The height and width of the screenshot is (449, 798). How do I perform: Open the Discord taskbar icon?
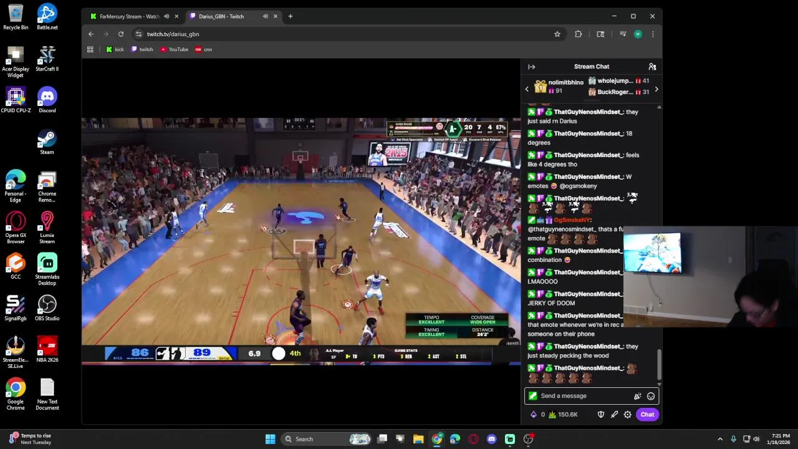pos(491,439)
